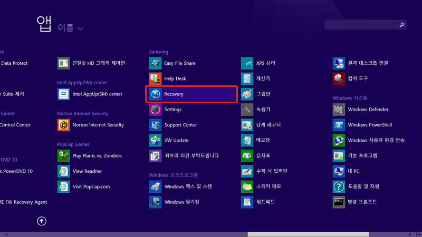Viewport: 422px width, 237px height.
Task: Open Windows Defender icon
Action: click(339, 110)
